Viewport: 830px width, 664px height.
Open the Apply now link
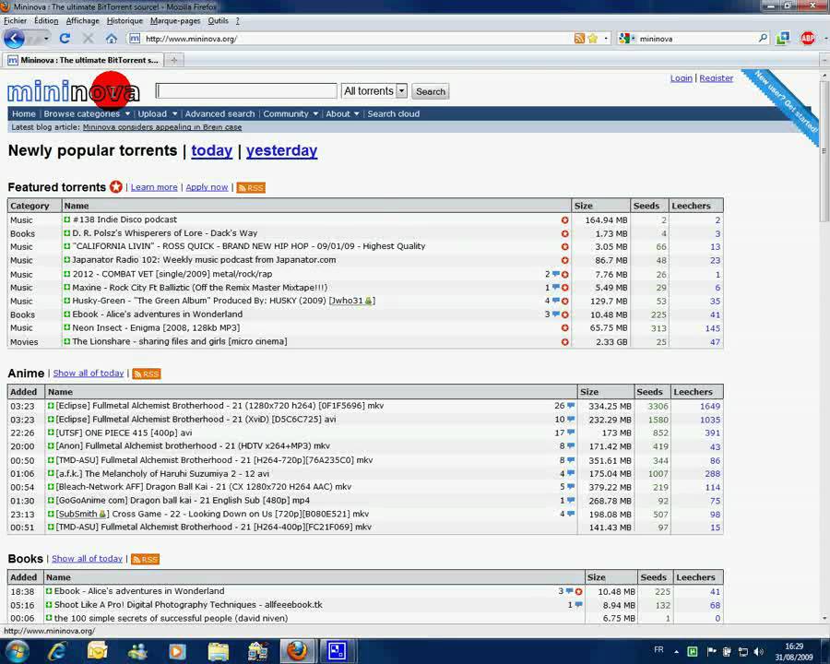coord(207,187)
